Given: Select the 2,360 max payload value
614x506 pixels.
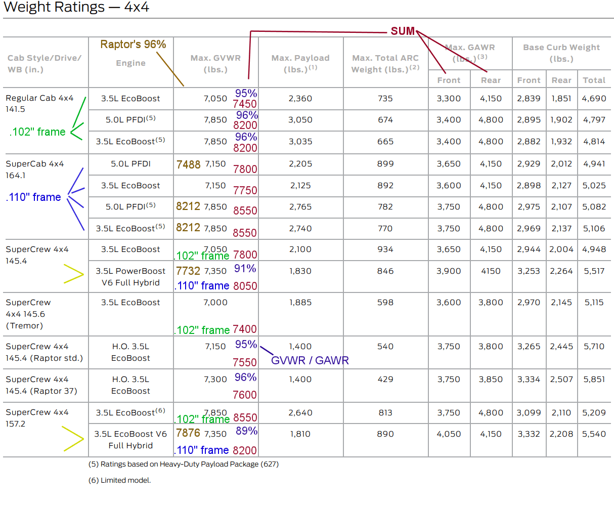Looking at the screenshot, I should pos(300,99).
